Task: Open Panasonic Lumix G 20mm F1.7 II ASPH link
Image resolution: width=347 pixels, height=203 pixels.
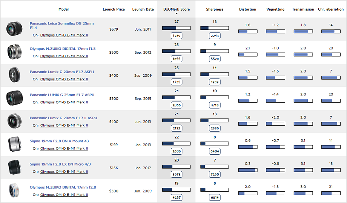Action: pos(63,118)
